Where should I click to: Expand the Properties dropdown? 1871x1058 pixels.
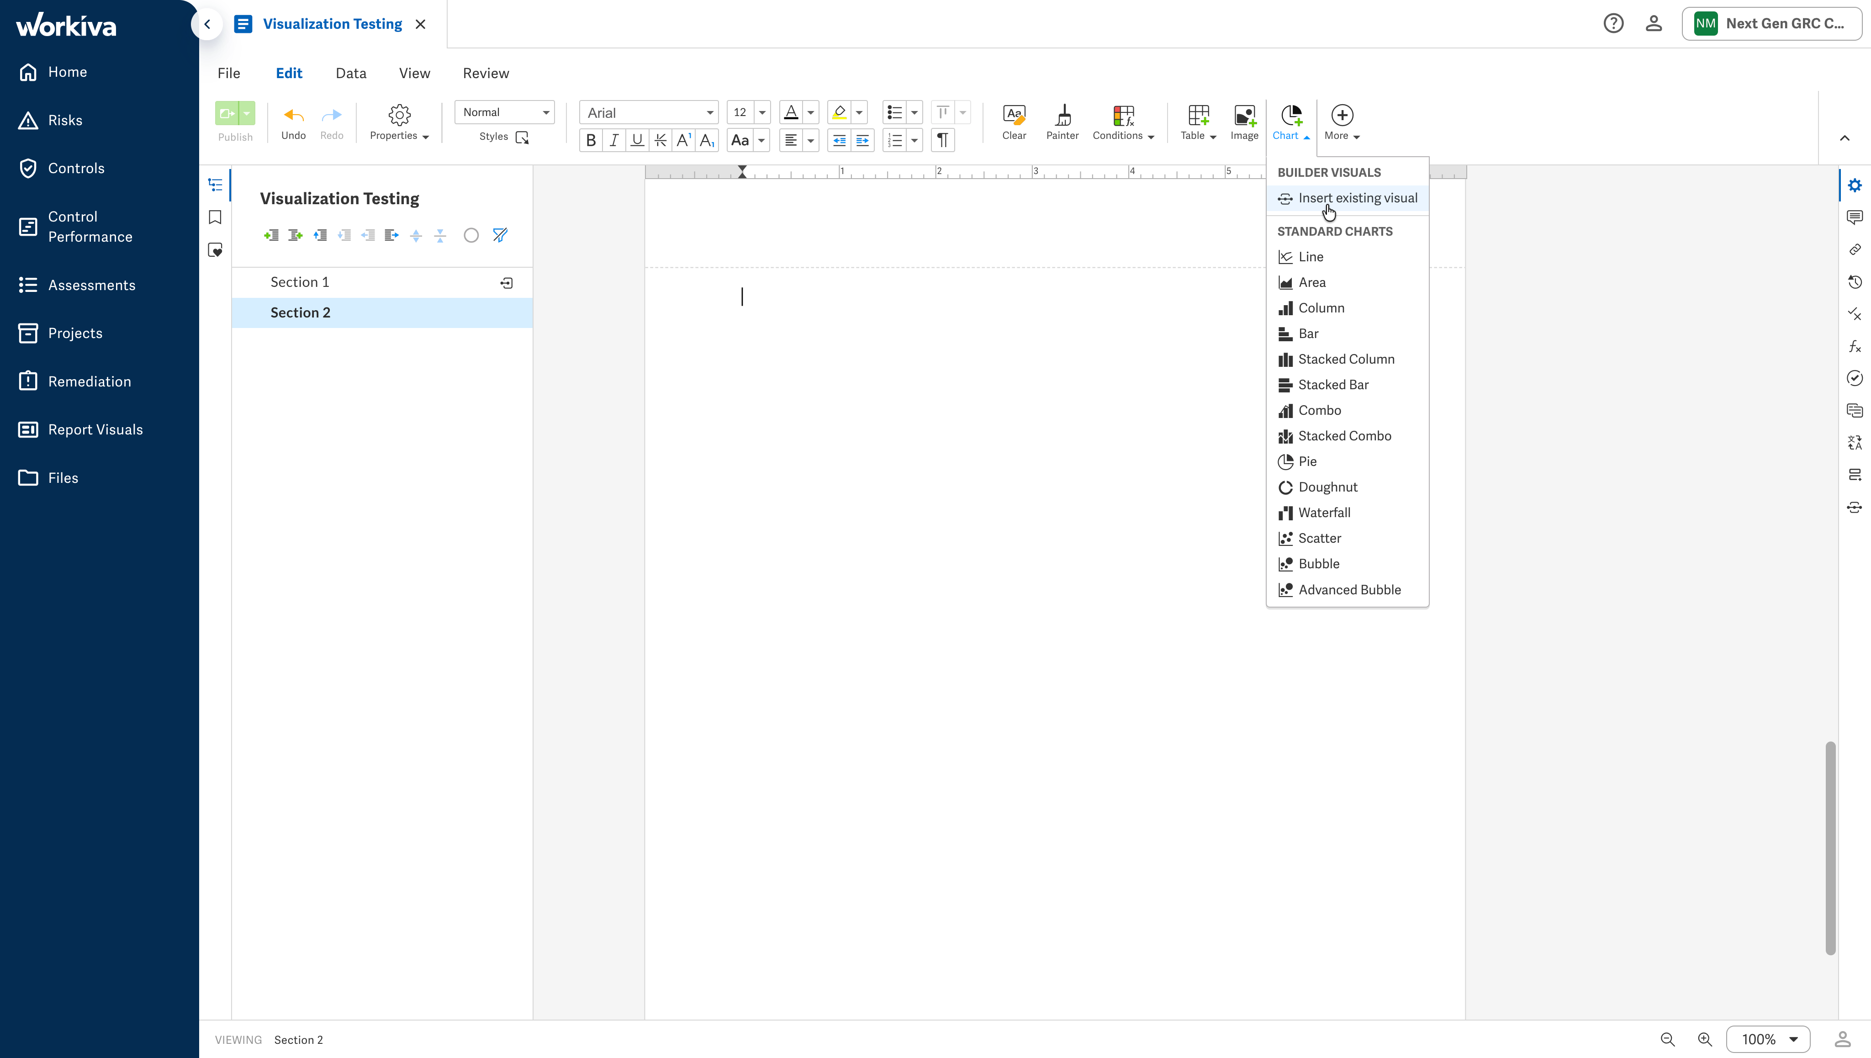(399, 122)
